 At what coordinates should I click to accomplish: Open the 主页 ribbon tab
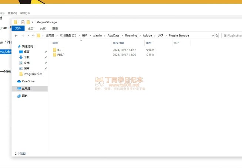tap(30, 28)
